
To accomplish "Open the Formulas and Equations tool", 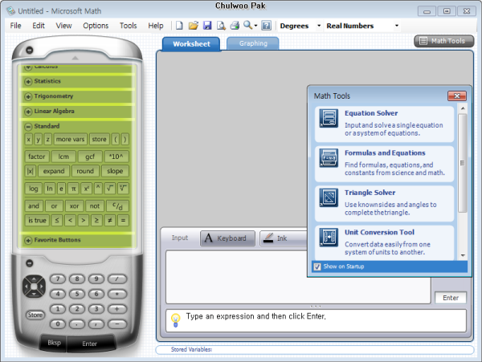I will (x=384, y=164).
